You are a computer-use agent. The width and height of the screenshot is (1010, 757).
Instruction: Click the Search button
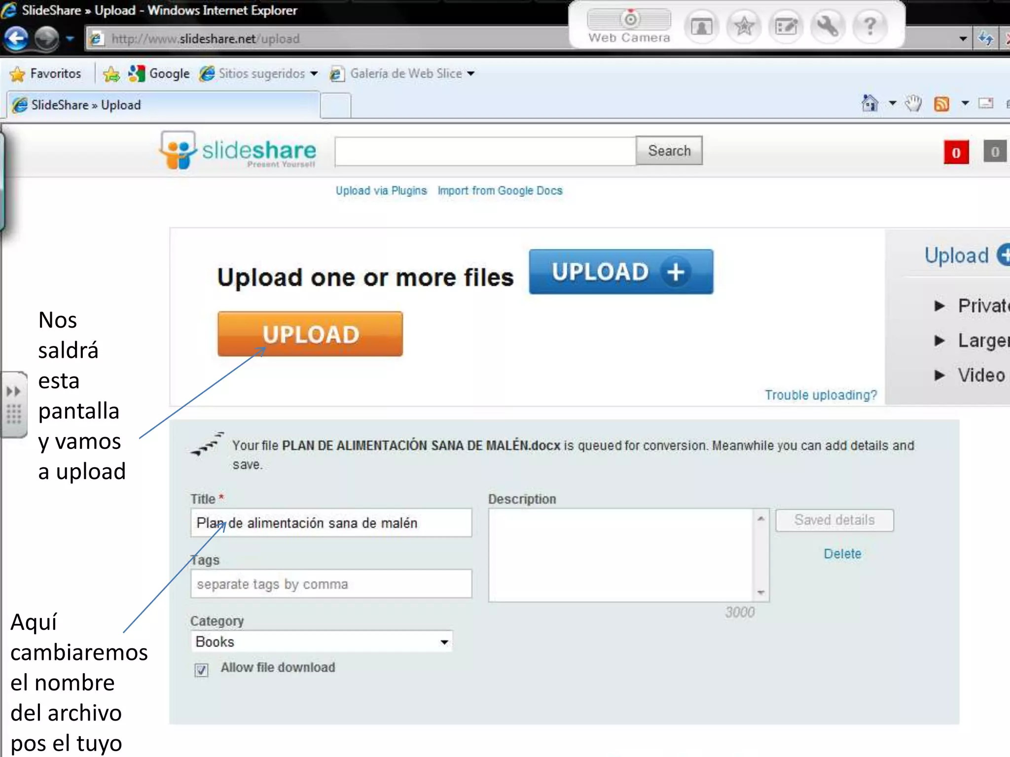[x=669, y=151]
